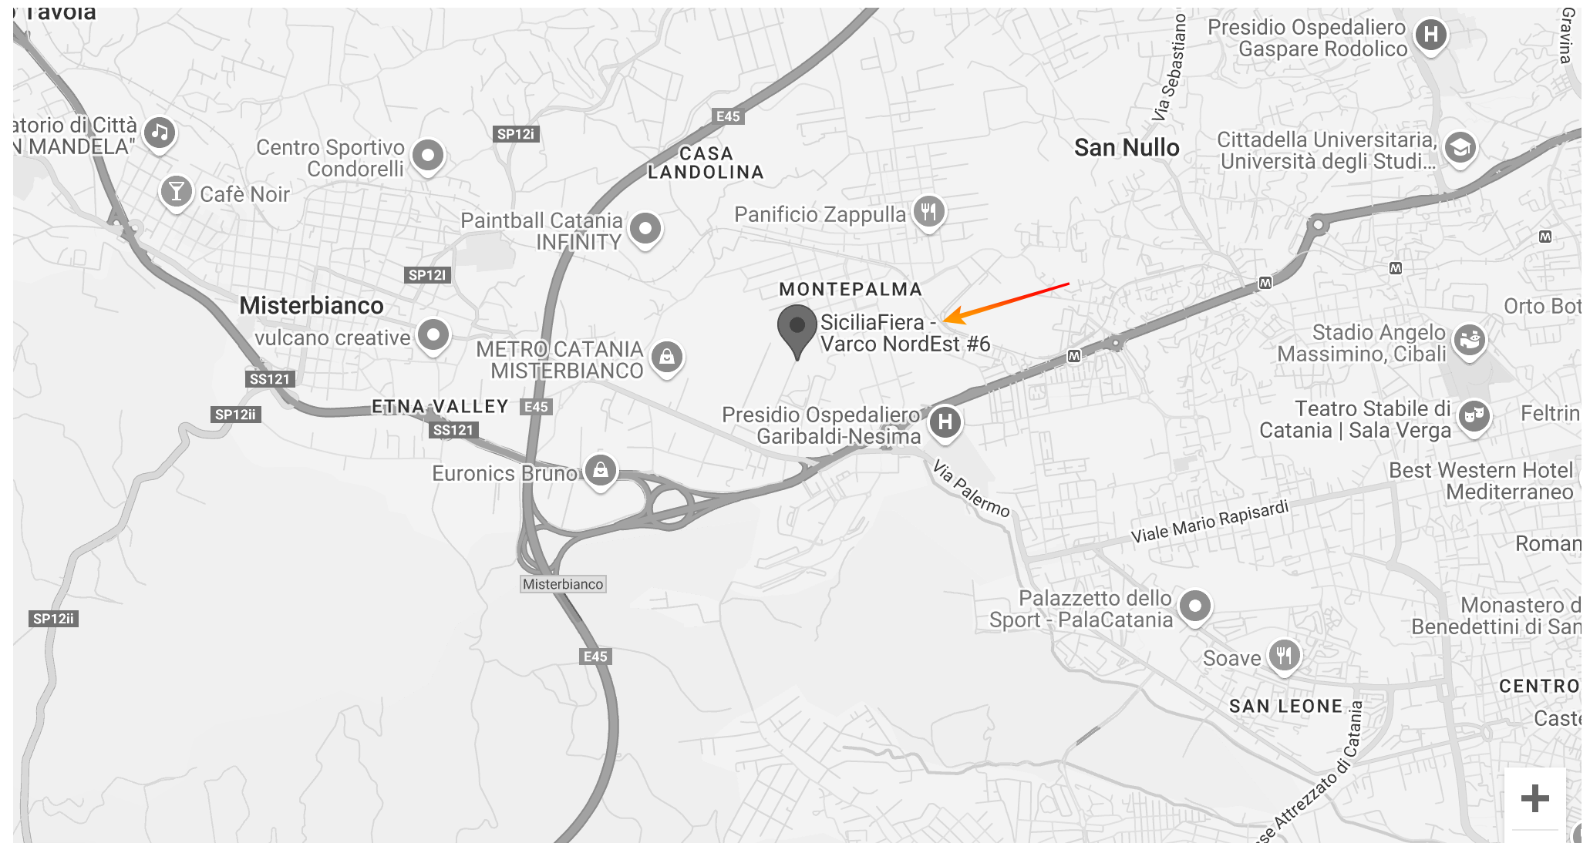Select the Panificio Zappulla restaurant icon
The image size is (1590, 843).
[929, 212]
